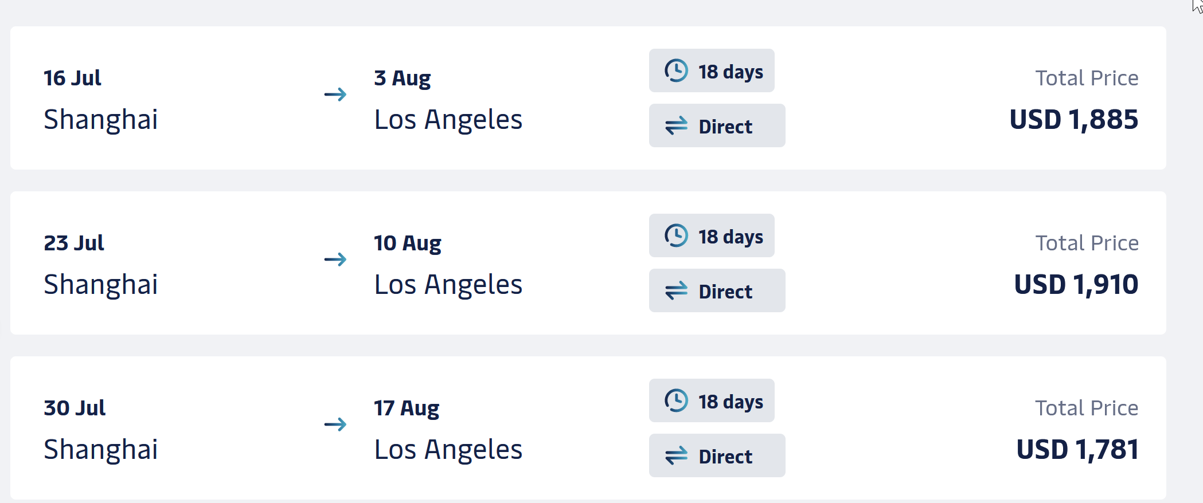1203x503 pixels.
Task: Click the 17 Aug Los Angeles return
Action: tap(448, 429)
